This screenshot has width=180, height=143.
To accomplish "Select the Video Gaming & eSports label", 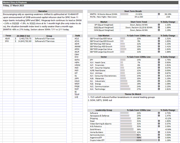I will point(100,124).
